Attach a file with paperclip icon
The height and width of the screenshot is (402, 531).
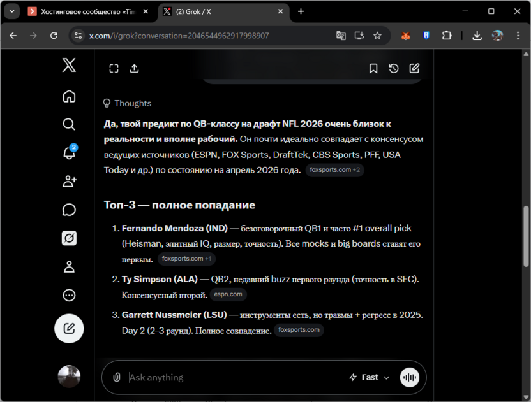(117, 377)
